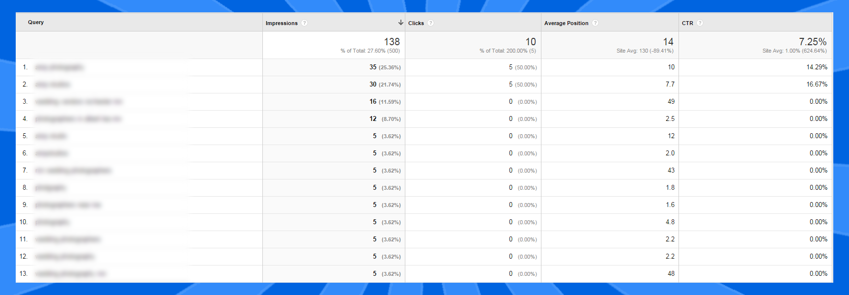Screen dimensions: 849x295
Task: Open the blurred query in row 2
Action: 52,85
